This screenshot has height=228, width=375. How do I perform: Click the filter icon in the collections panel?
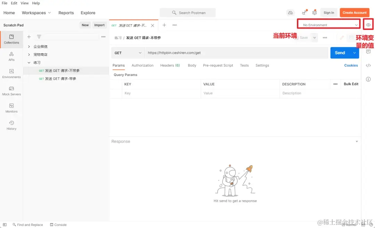tap(39, 37)
